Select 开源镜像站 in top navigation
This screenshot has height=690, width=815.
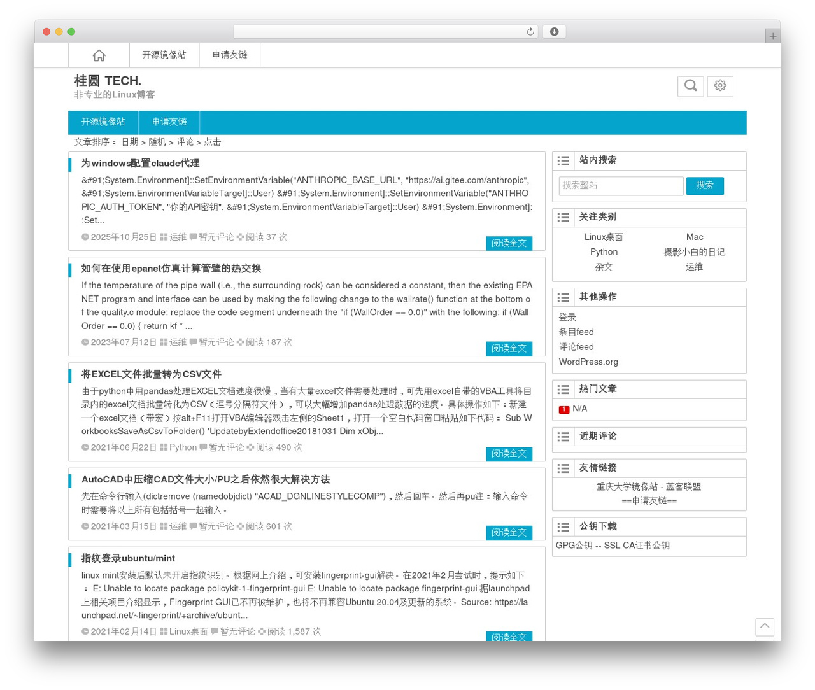pos(164,55)
